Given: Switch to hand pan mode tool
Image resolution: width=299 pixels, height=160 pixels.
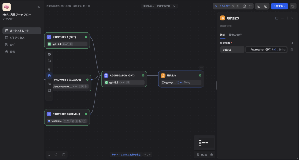Looking at the screenshot, I should (x=49, y=76).
